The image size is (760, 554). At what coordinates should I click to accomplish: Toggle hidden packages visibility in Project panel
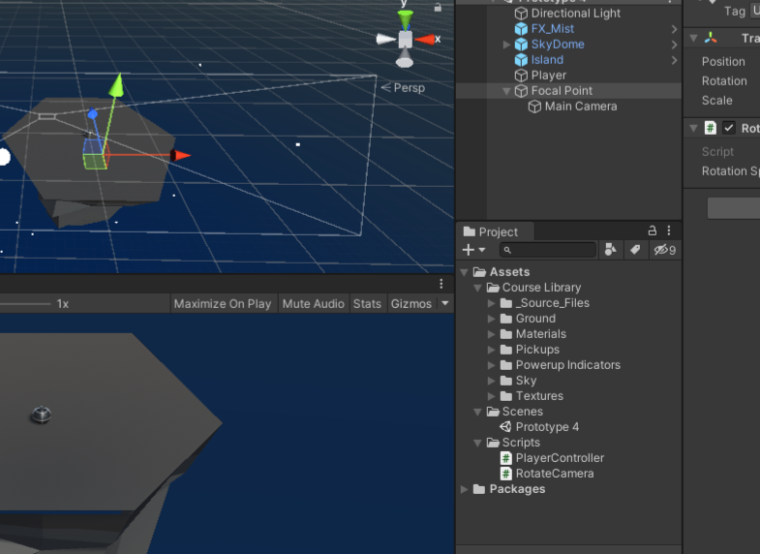664,250
